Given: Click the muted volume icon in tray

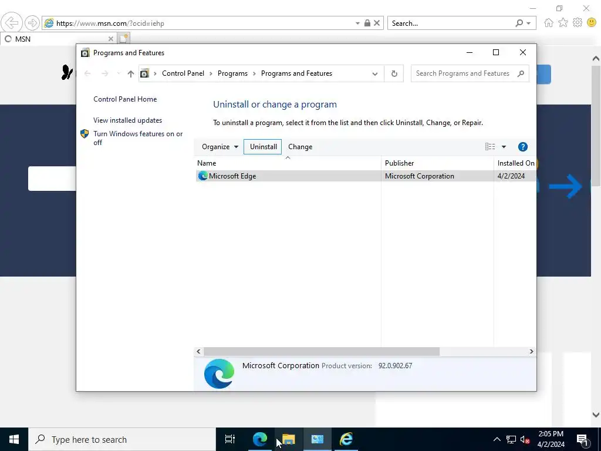Looking at the screenshot, I should coord(525,439).
